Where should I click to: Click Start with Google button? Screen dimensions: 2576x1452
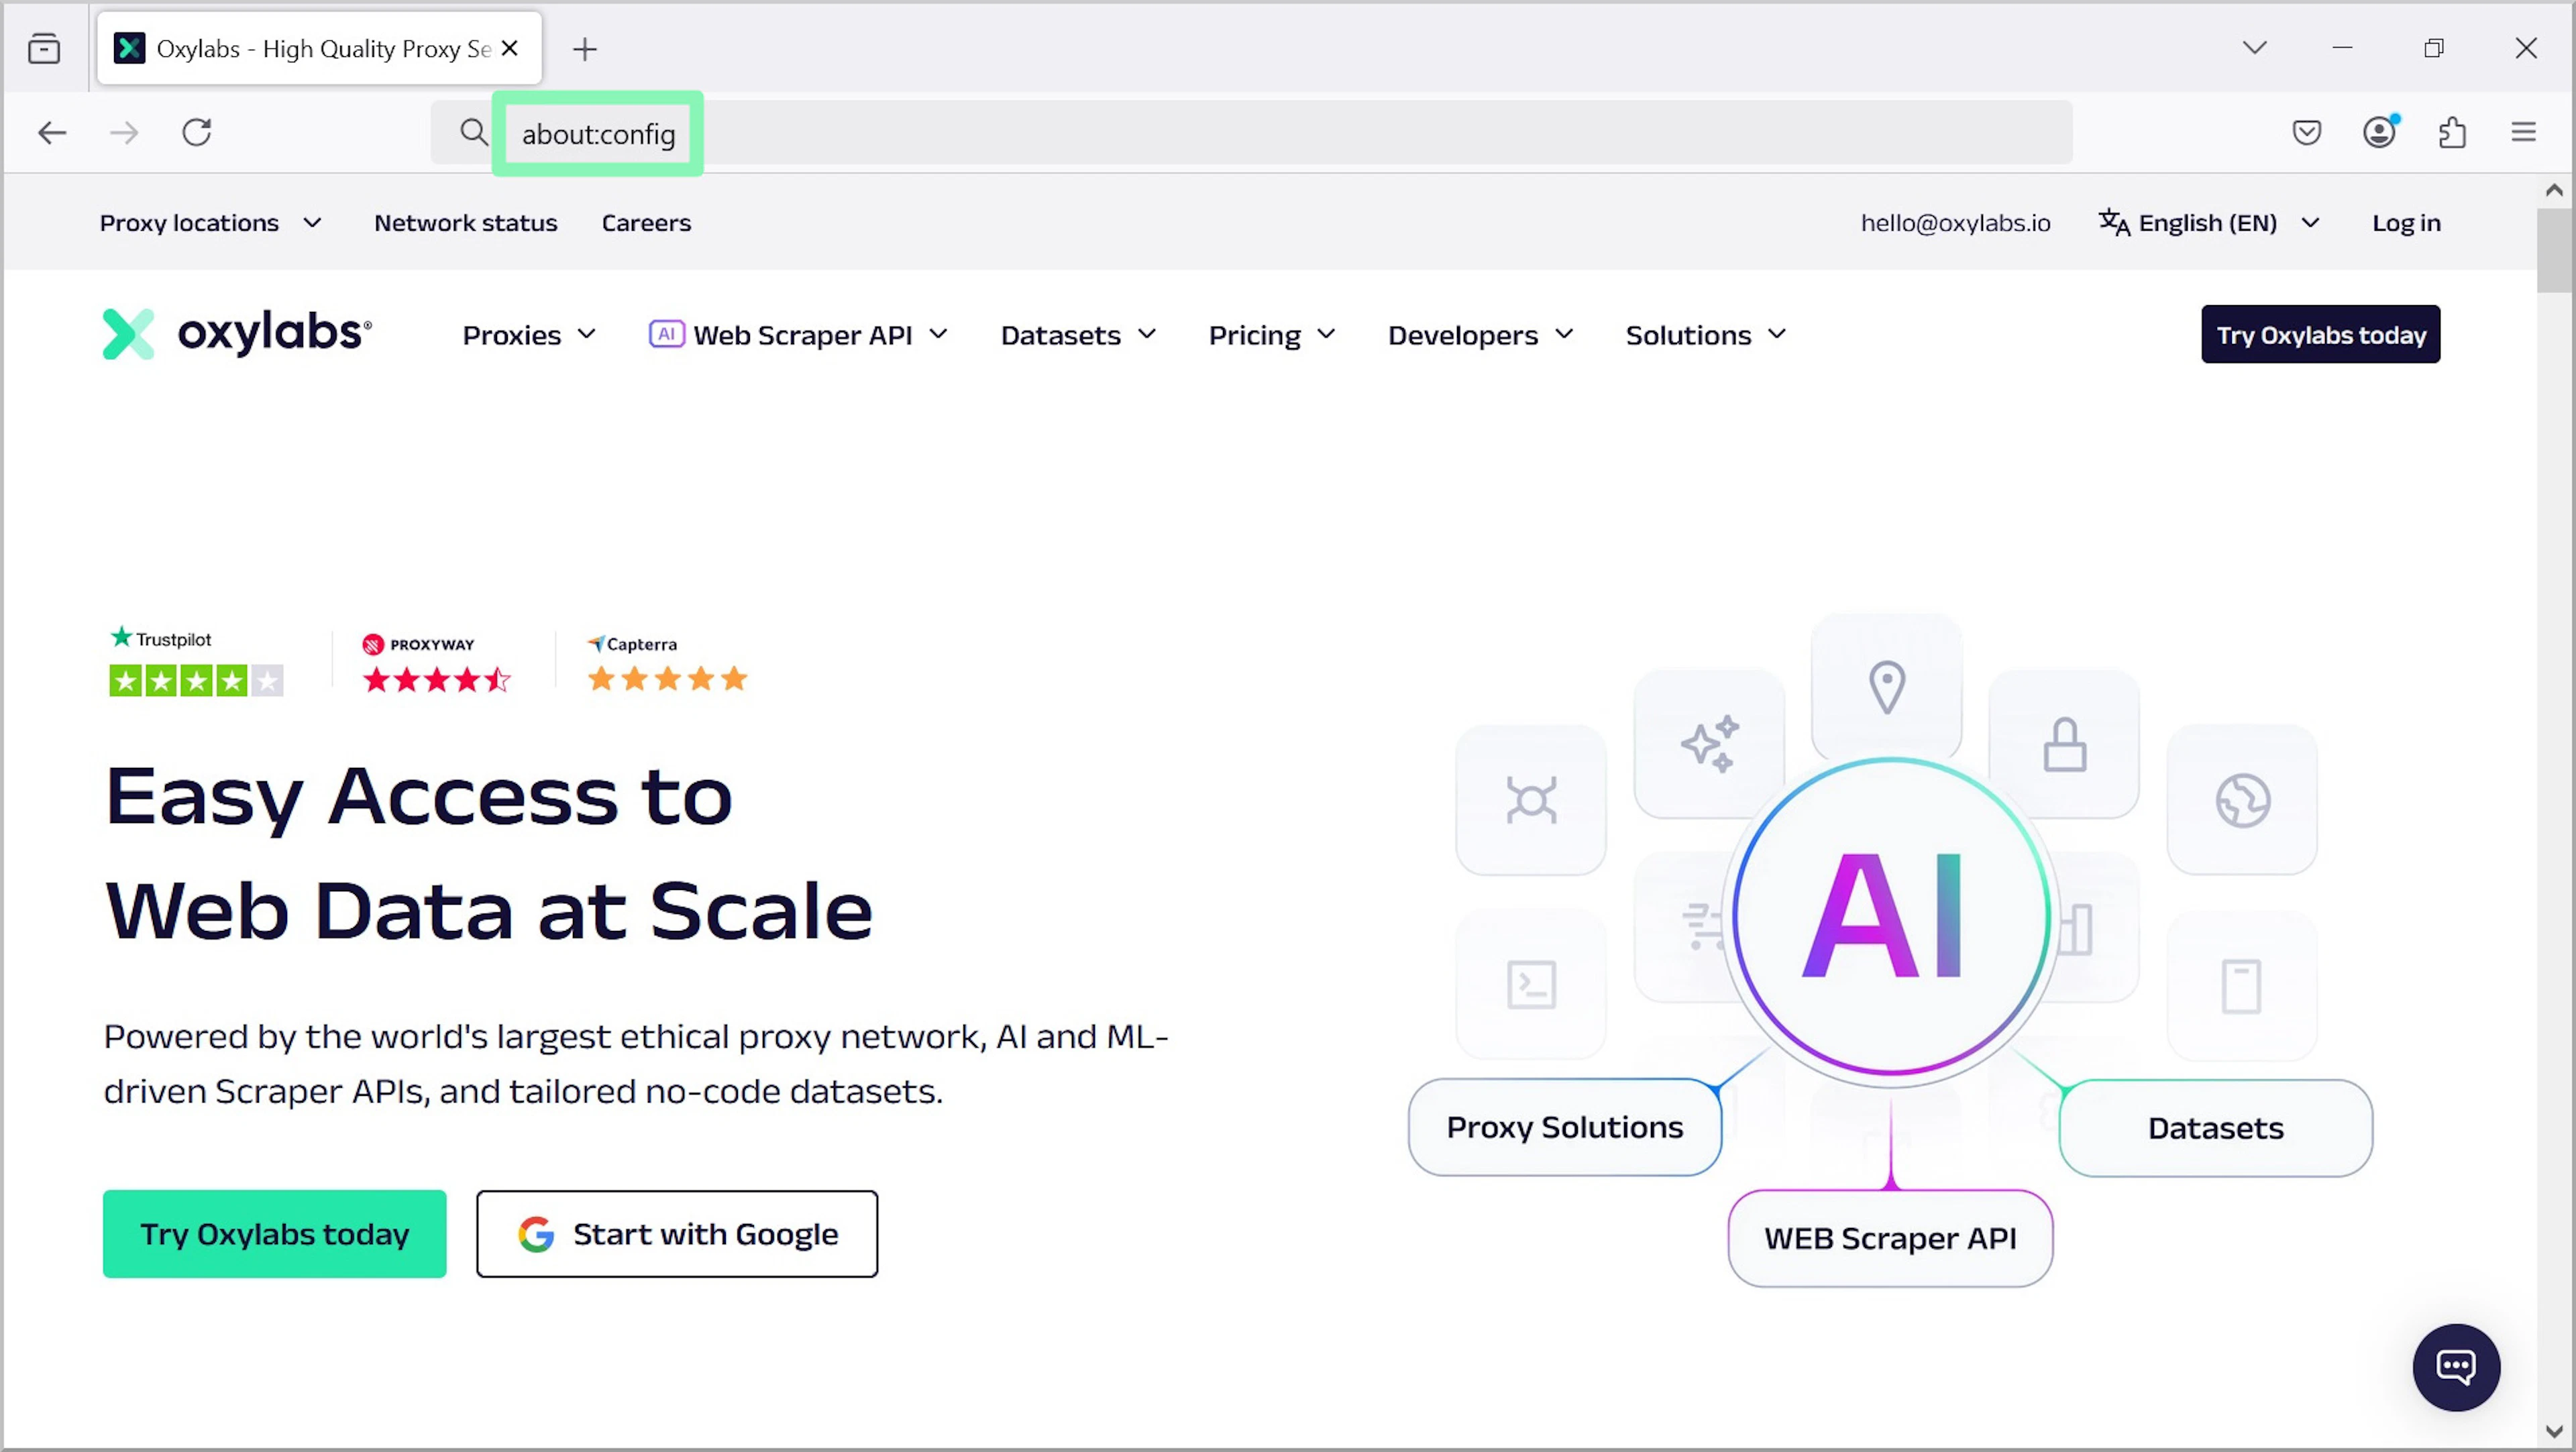click(677, 1233)
